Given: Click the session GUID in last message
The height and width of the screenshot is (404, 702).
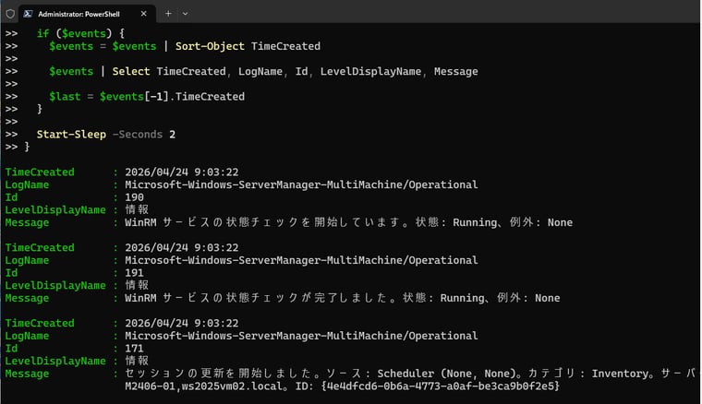Looking at the screenshot, I should 441,386.
